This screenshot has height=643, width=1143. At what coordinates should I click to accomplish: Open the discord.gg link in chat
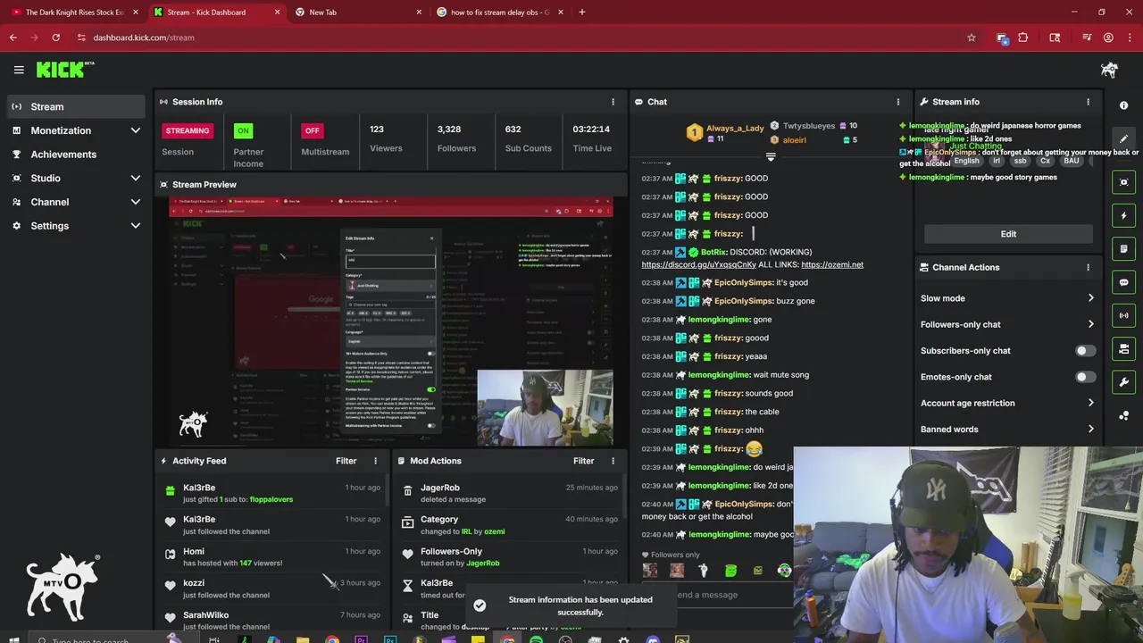click(x=698, y=265)
